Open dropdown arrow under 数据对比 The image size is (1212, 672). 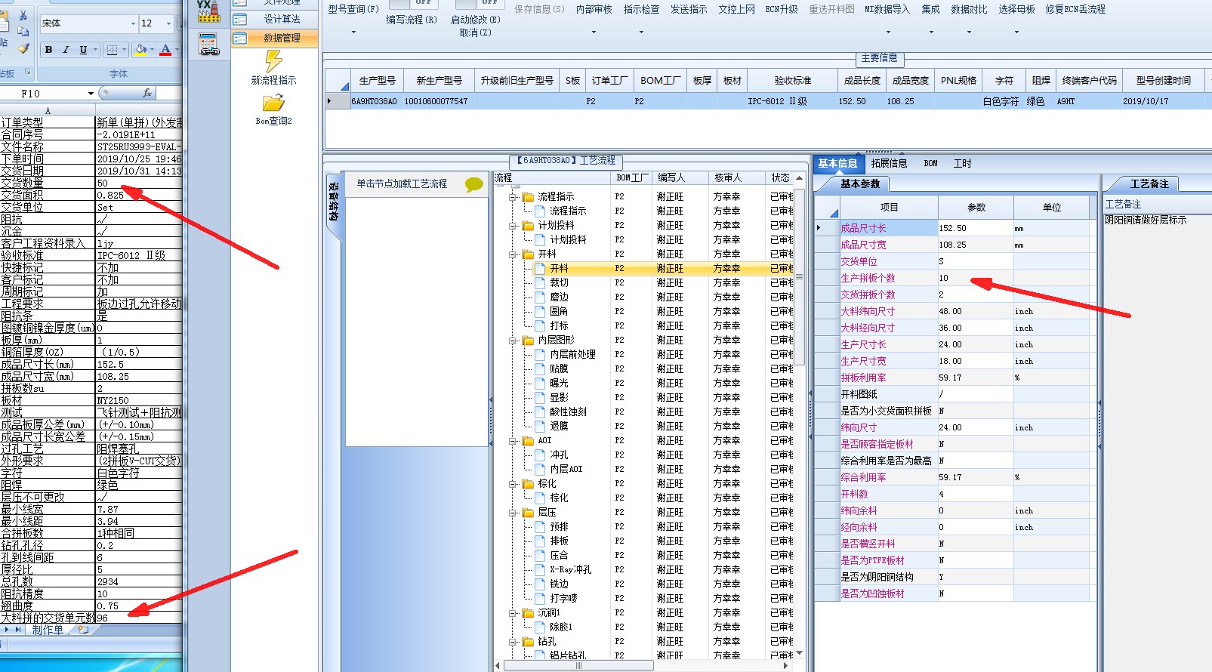click(969, 32)
